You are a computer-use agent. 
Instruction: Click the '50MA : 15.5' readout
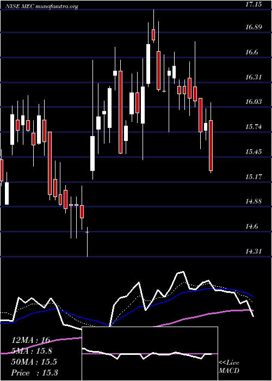tap(34, 362)
